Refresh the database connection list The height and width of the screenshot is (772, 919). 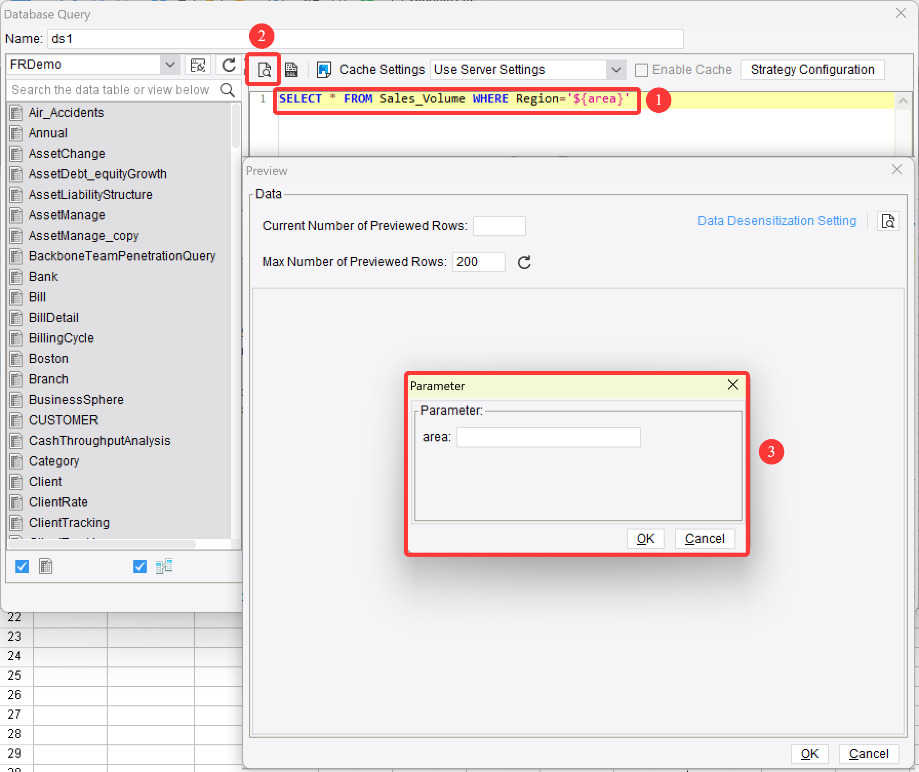pyautogui.click(x=229, y=65)
